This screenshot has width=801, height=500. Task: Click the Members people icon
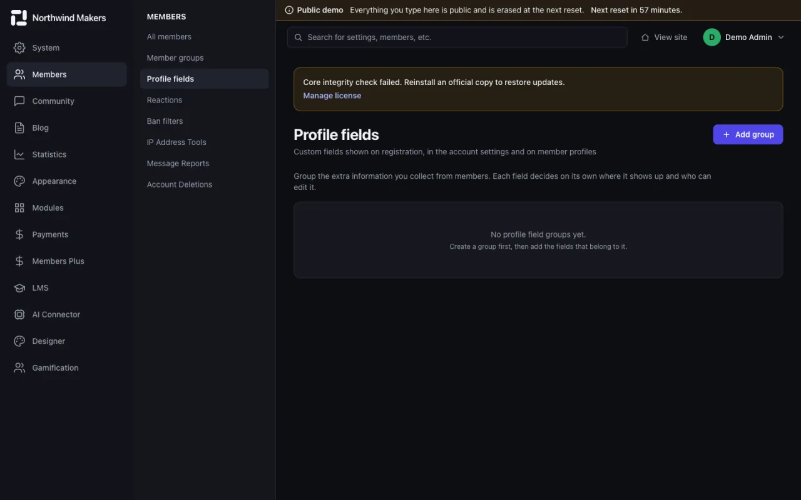click(x=19, y=74)
